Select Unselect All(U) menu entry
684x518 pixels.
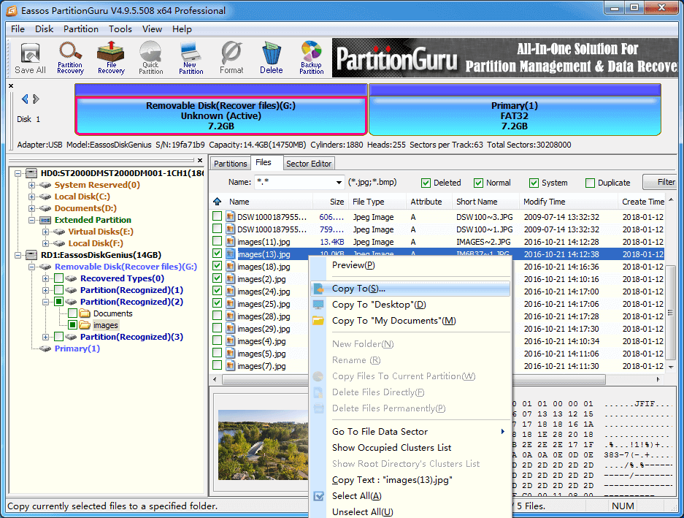(x=410, y=512)
